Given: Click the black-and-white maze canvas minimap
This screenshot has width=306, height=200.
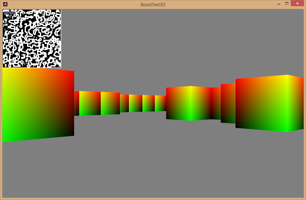Looking at the screenshot, I should click(x=32, y=39).
